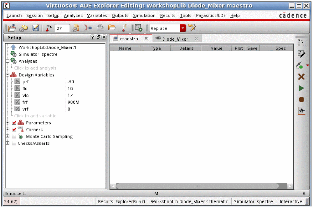Viewport: 313px width, 208px height.
Task: Click the temperature input field showing 27
Action: [x=62, y=28]
